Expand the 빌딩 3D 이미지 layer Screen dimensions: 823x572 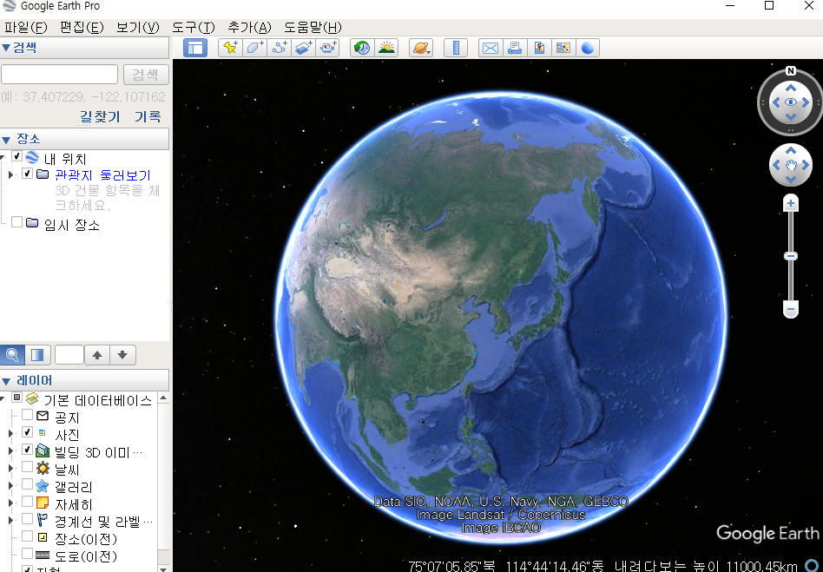(10, 451)
